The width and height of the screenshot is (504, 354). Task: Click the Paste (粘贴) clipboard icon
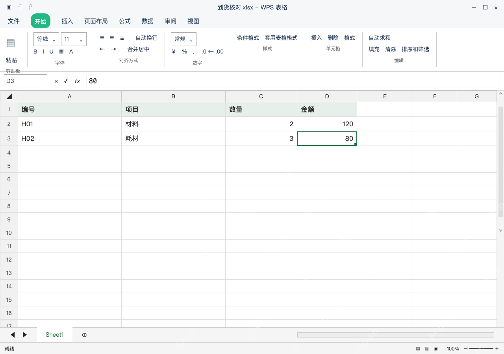pos(11,43)
